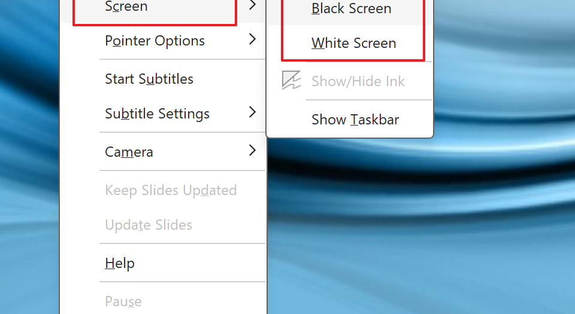Click the Update Slides entry

(149, 225)
